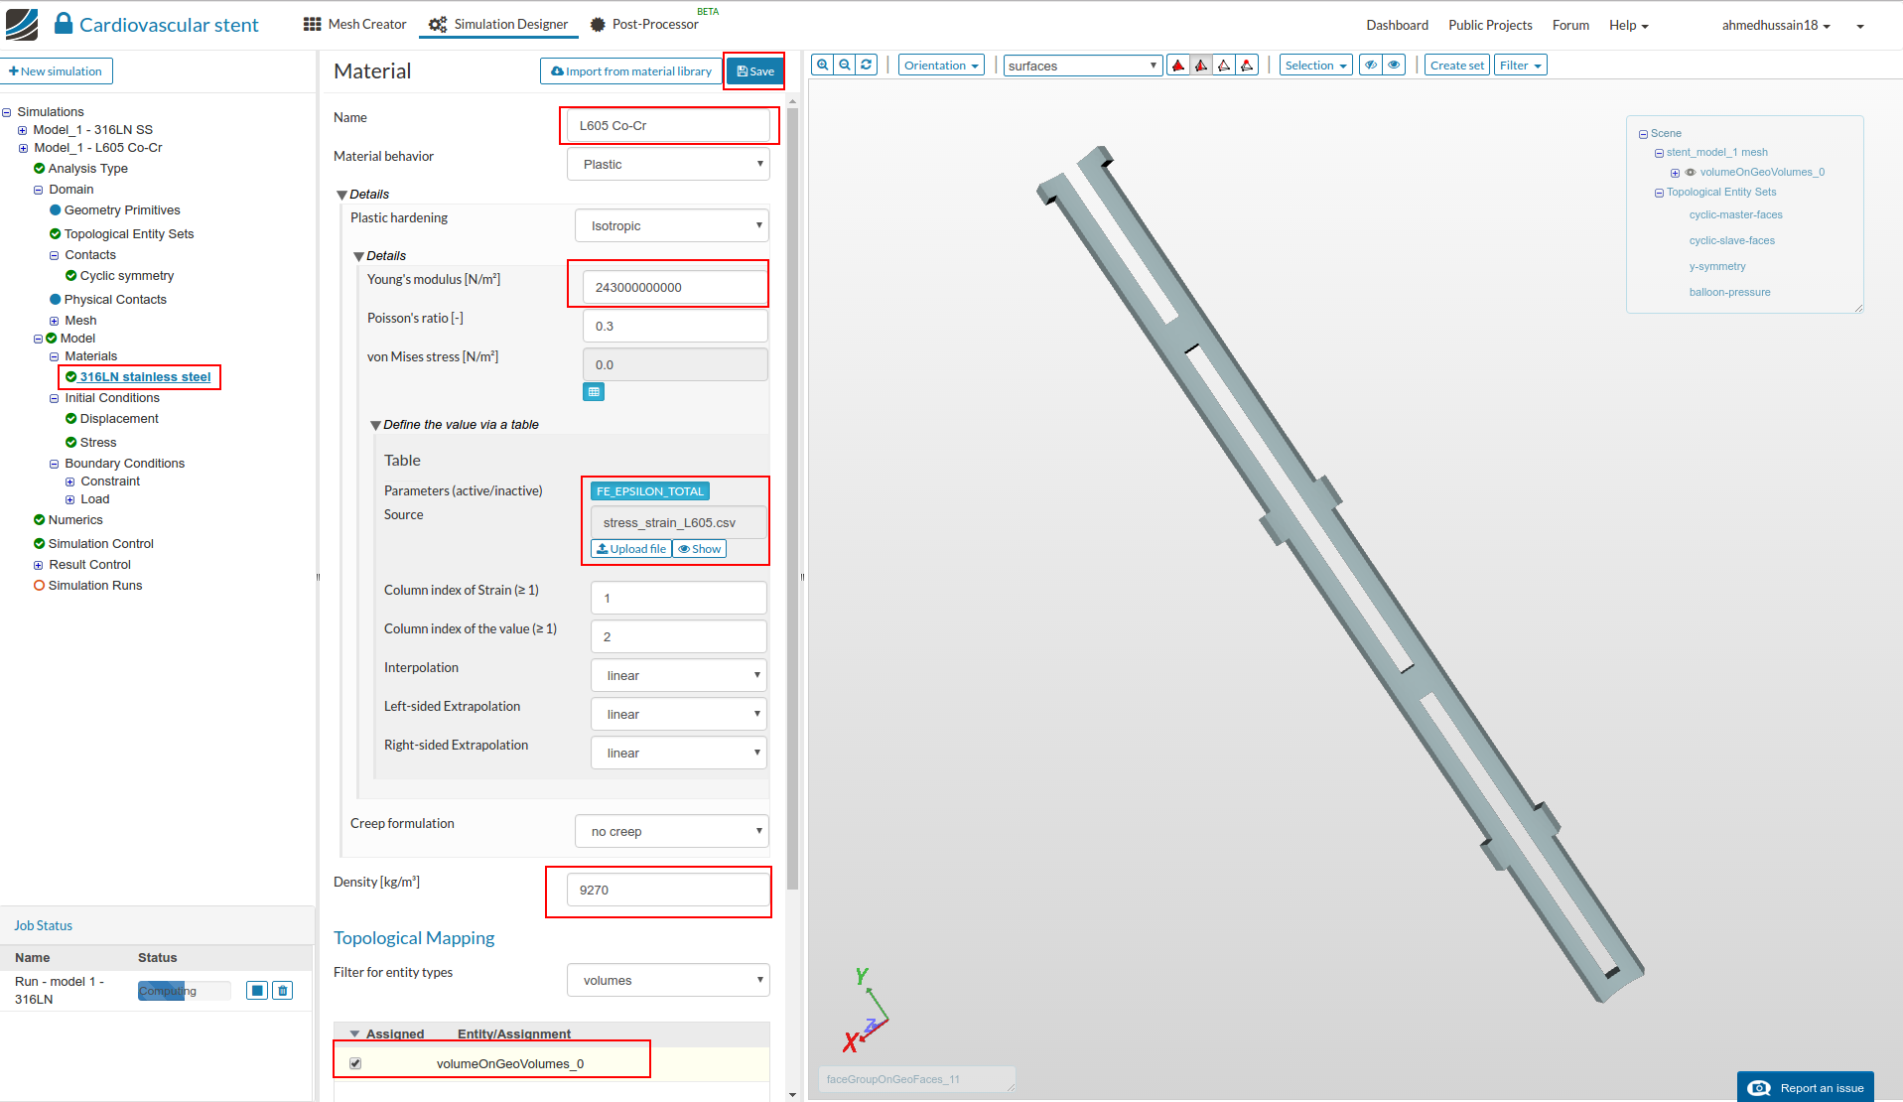Click Create set button
The width and height of the screenshot is (1903, 1102).
pos(1457,66)
